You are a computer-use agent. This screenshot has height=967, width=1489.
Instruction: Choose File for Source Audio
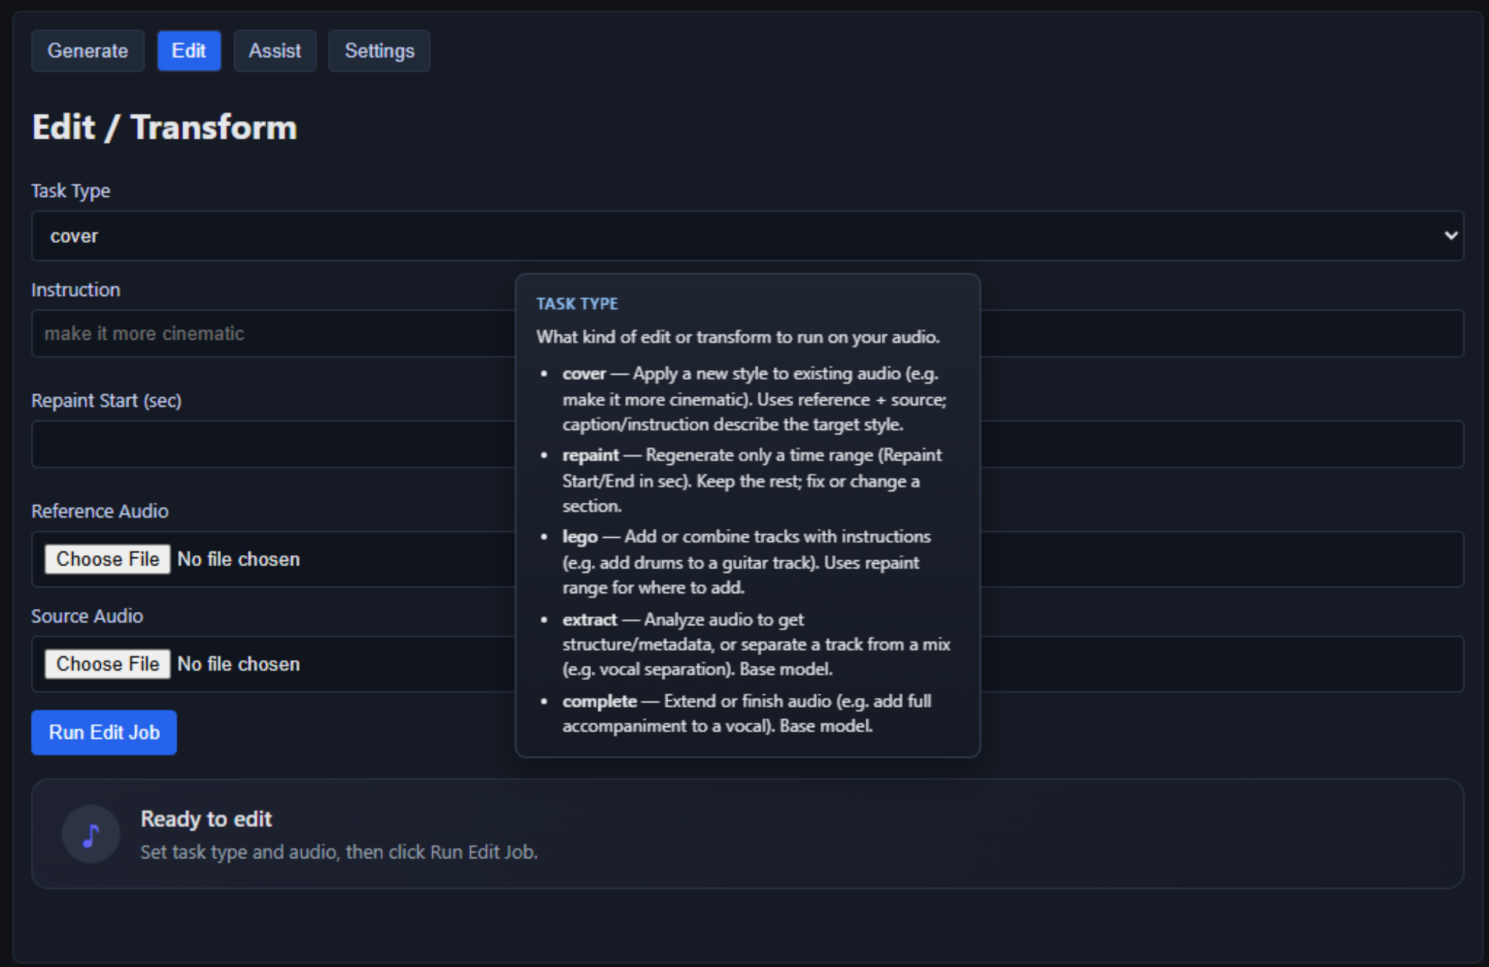pyautogui.click(x=107, y=664)
